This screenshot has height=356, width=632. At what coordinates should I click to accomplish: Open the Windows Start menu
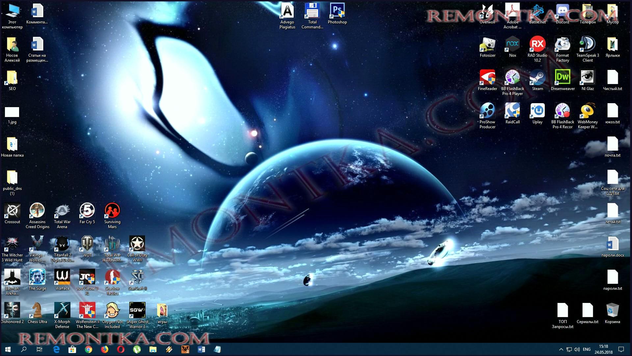8,349
